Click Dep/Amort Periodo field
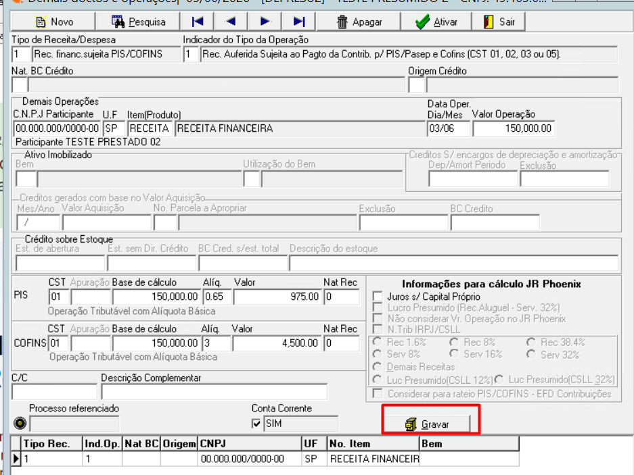634x475 pixels. coord(473,178)
